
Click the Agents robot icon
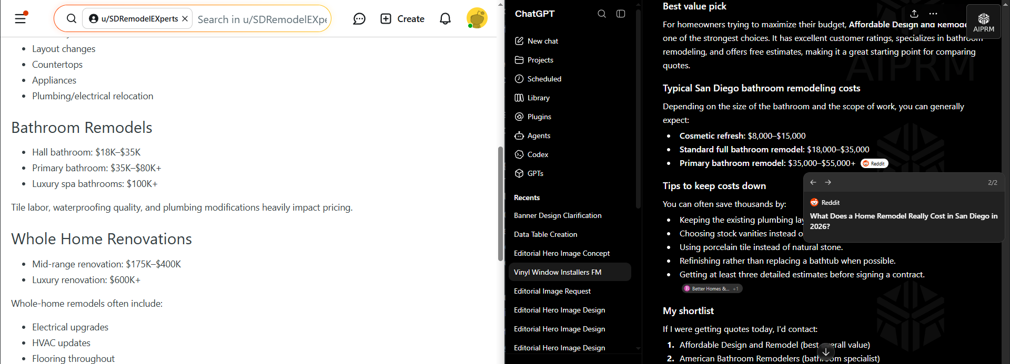click(519, 136)
